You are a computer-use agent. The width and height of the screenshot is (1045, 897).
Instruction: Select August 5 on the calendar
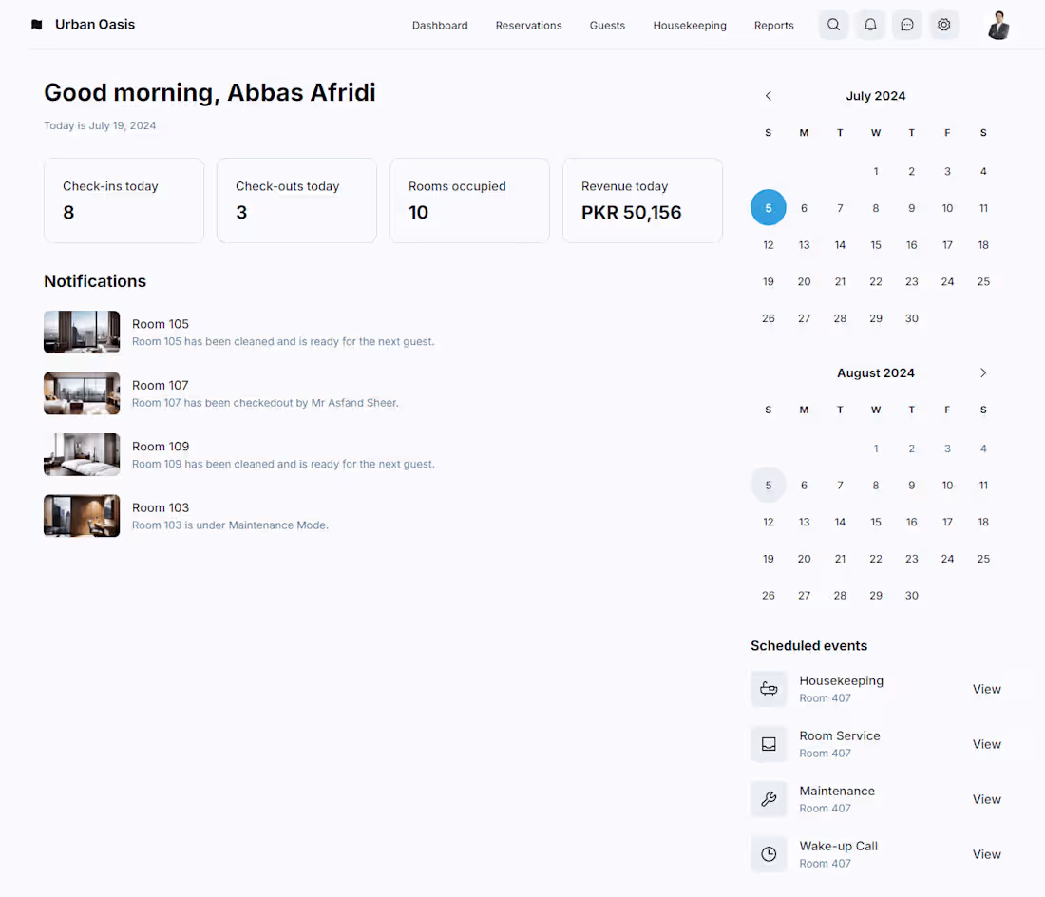pyautogui.click(x=769, y=486)
